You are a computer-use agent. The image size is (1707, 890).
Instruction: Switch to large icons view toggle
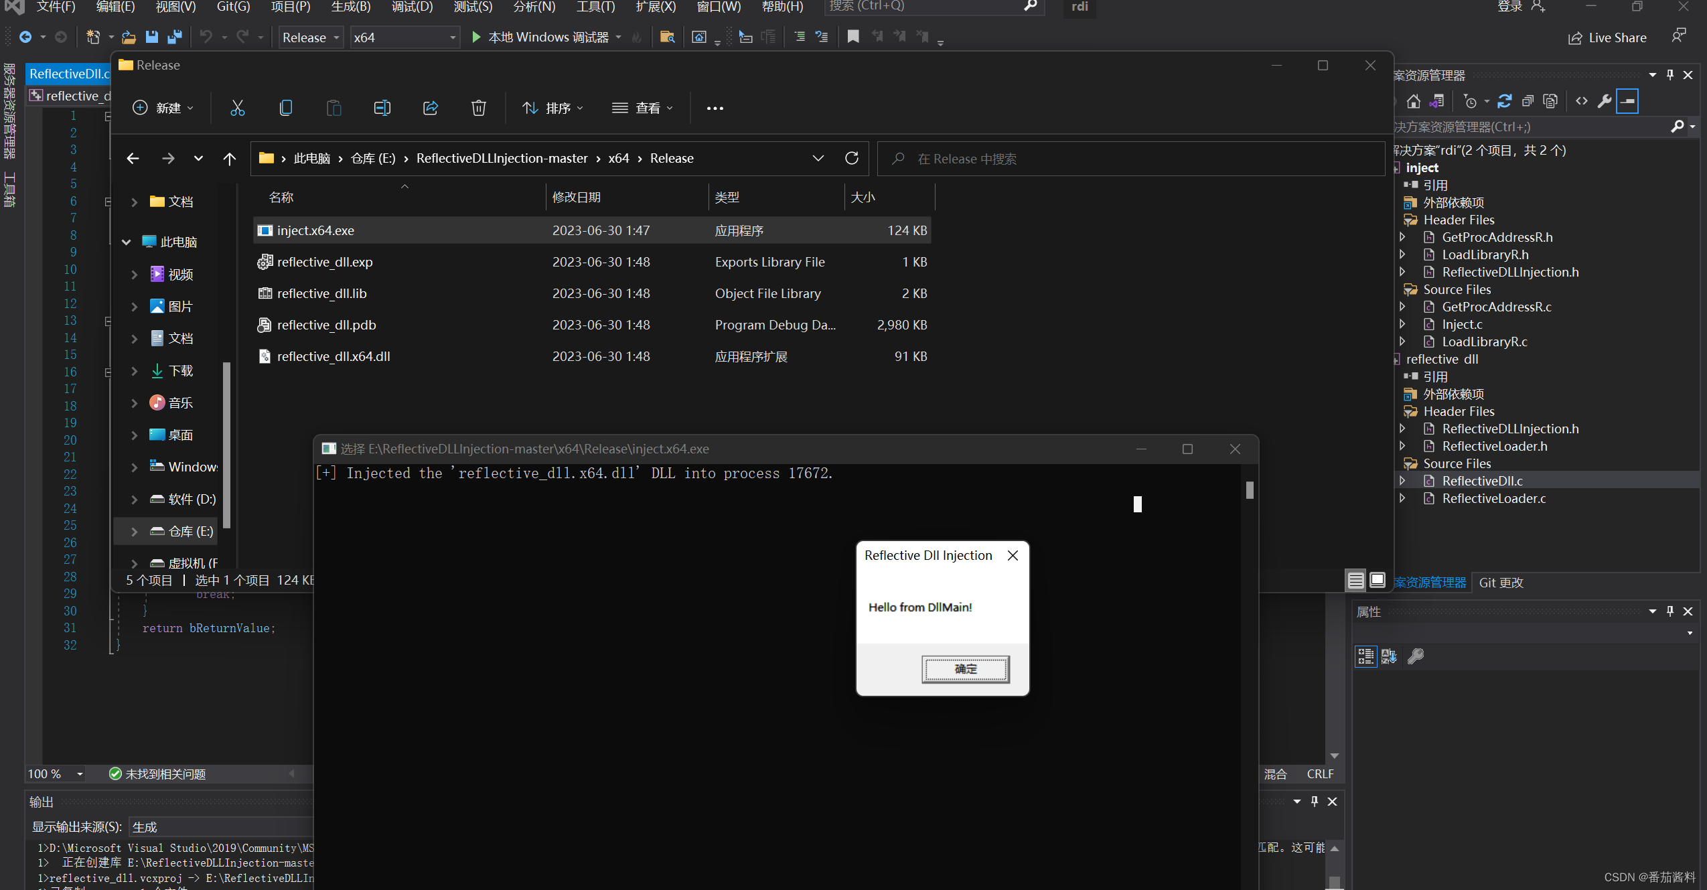[1377, 580]
